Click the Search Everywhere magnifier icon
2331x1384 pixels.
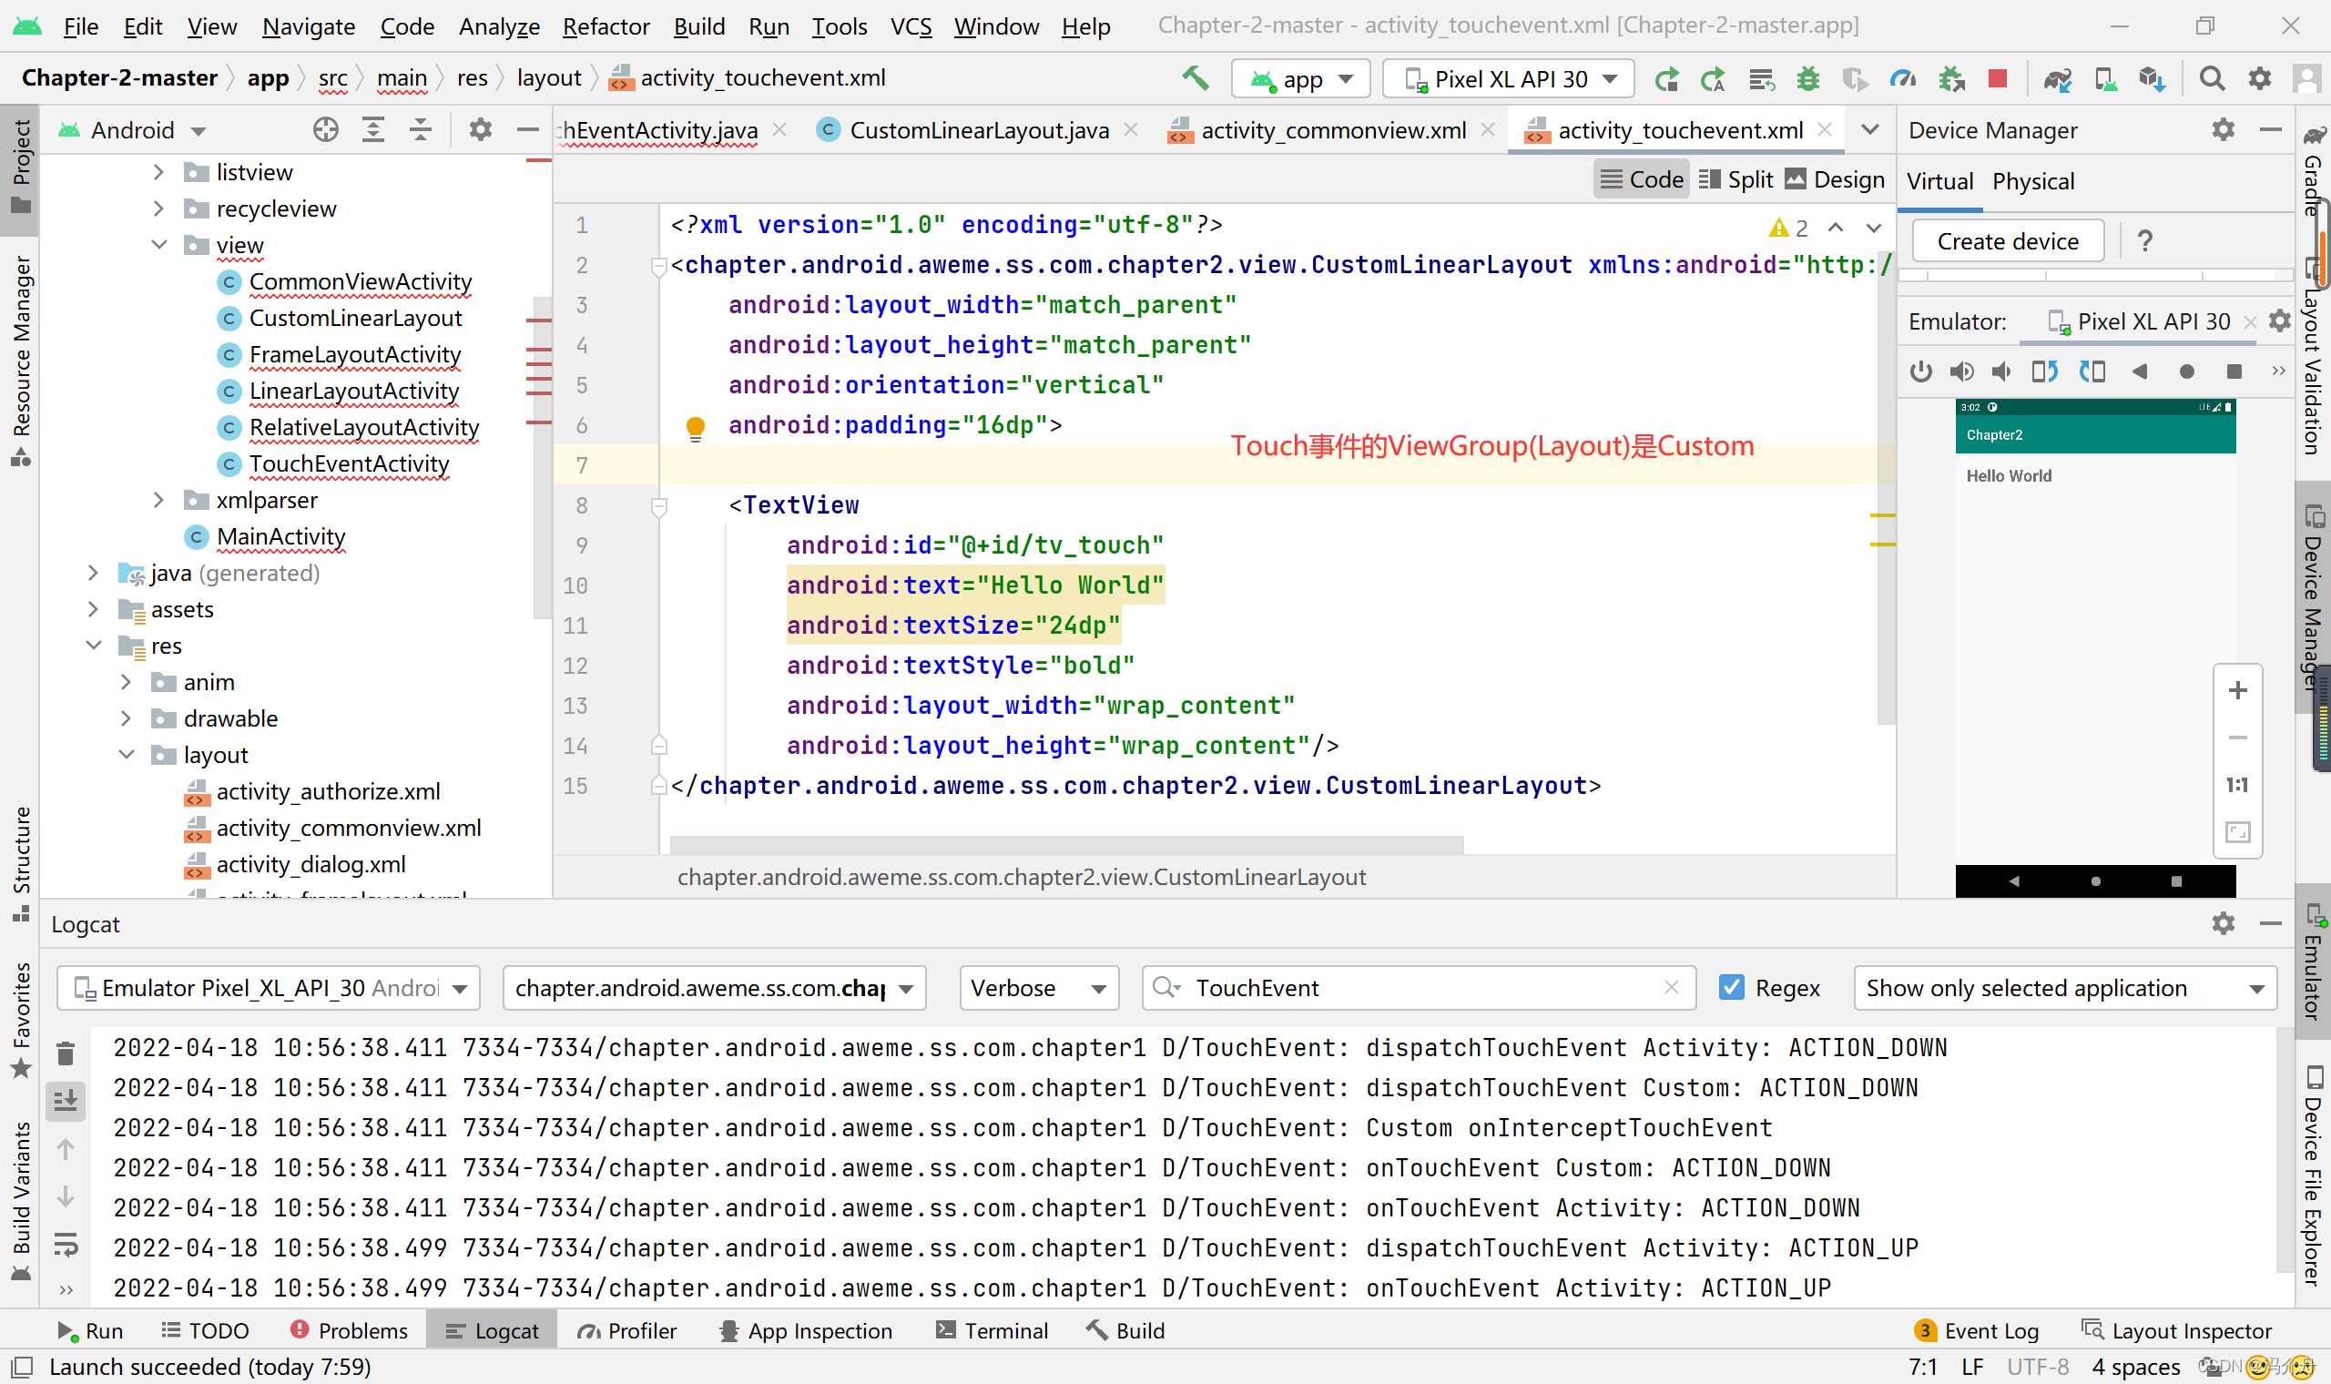(2211, 79)
